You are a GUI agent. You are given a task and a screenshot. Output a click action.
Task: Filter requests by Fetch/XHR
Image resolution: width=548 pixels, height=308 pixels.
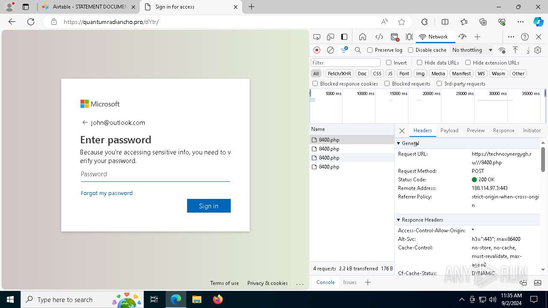[x=340, y=74]
